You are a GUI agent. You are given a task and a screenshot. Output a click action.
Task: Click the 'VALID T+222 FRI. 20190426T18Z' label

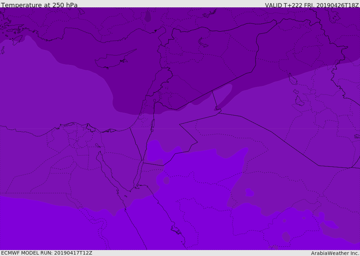click(312, 5)
